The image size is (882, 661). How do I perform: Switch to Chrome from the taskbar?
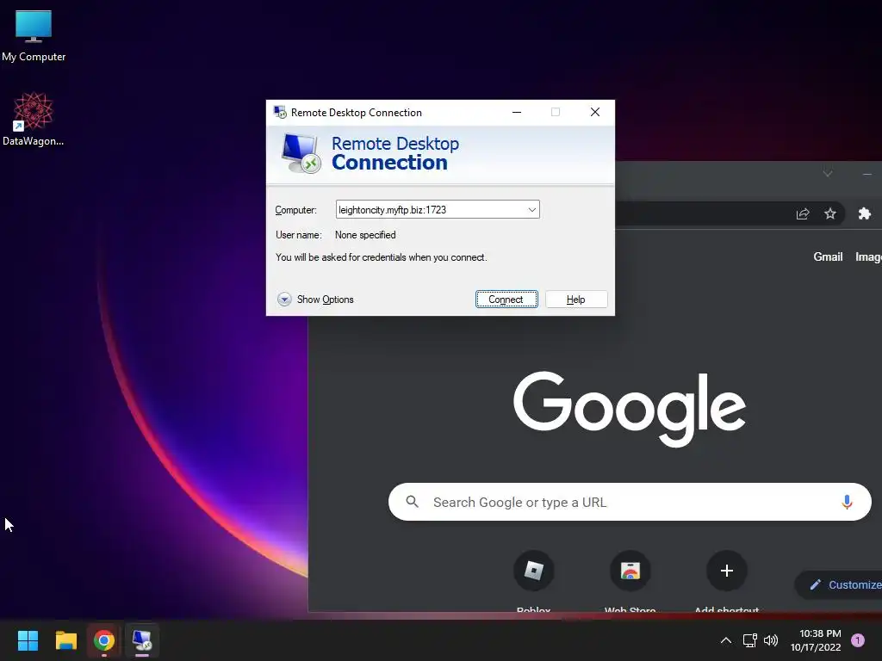[104, 640]
